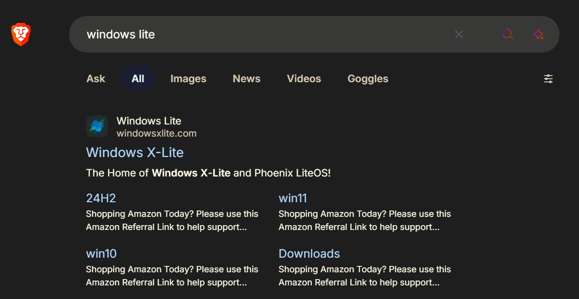Screen dimensions: 579x299
Task: Open the win10 sitelink
Action: point(101,254)
